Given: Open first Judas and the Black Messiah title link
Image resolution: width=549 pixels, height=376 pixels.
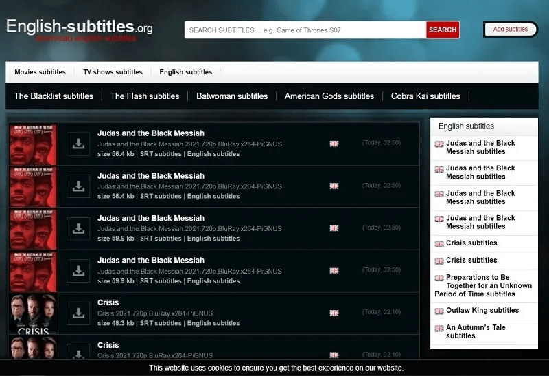Looking at the screenshot, I should click(x=151, y=133).
